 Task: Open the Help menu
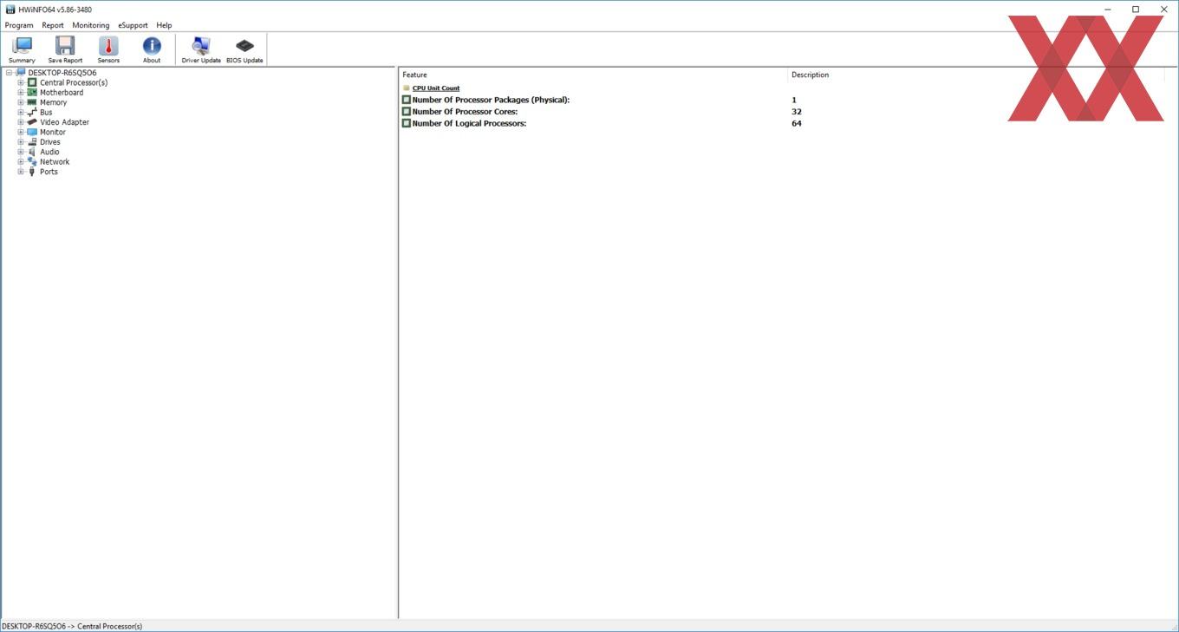164,25
